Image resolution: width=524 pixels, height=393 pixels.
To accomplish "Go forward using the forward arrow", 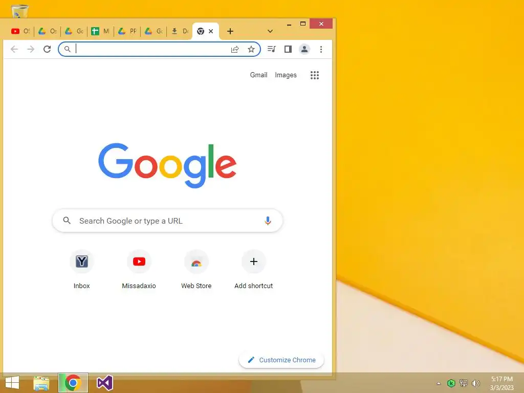I will click(x=31, y=50).
